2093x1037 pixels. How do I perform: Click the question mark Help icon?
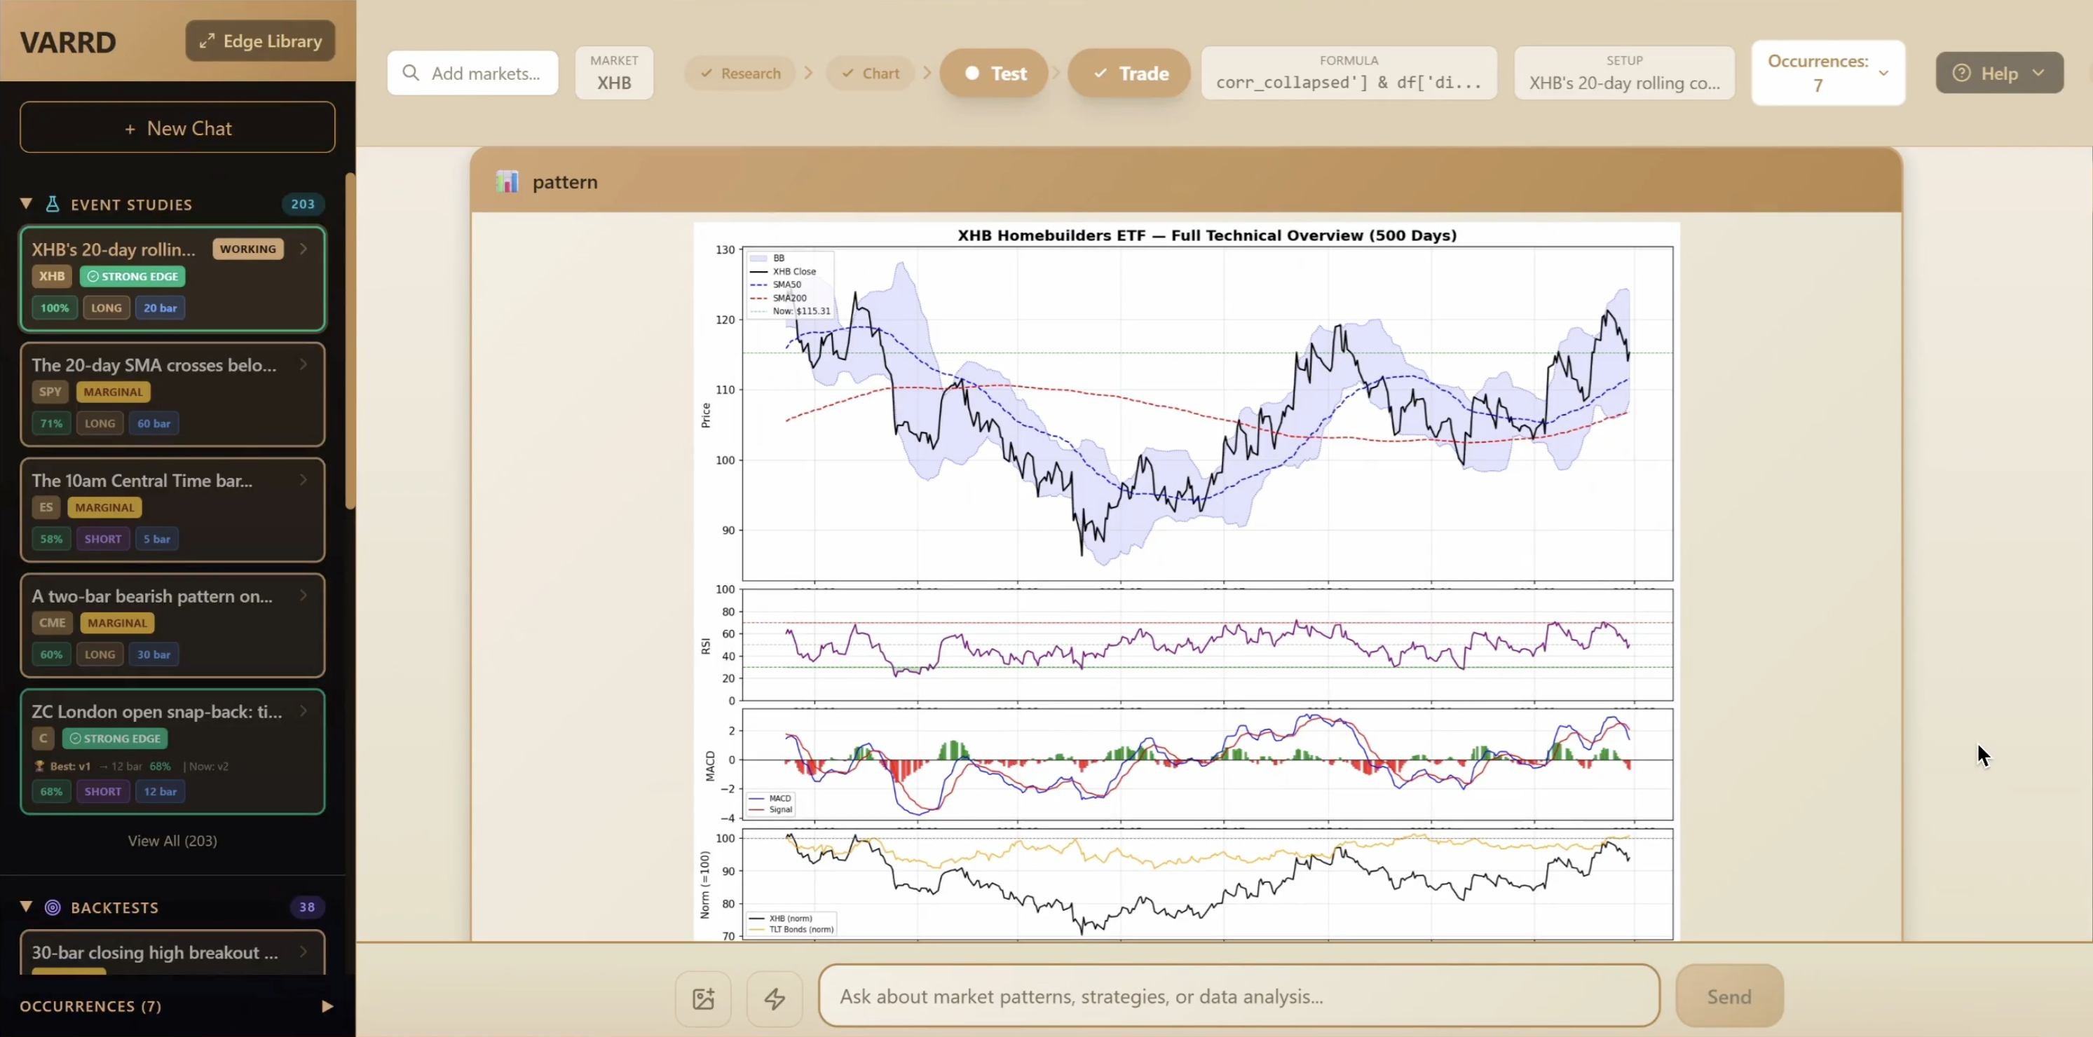tap(1961, 73)
